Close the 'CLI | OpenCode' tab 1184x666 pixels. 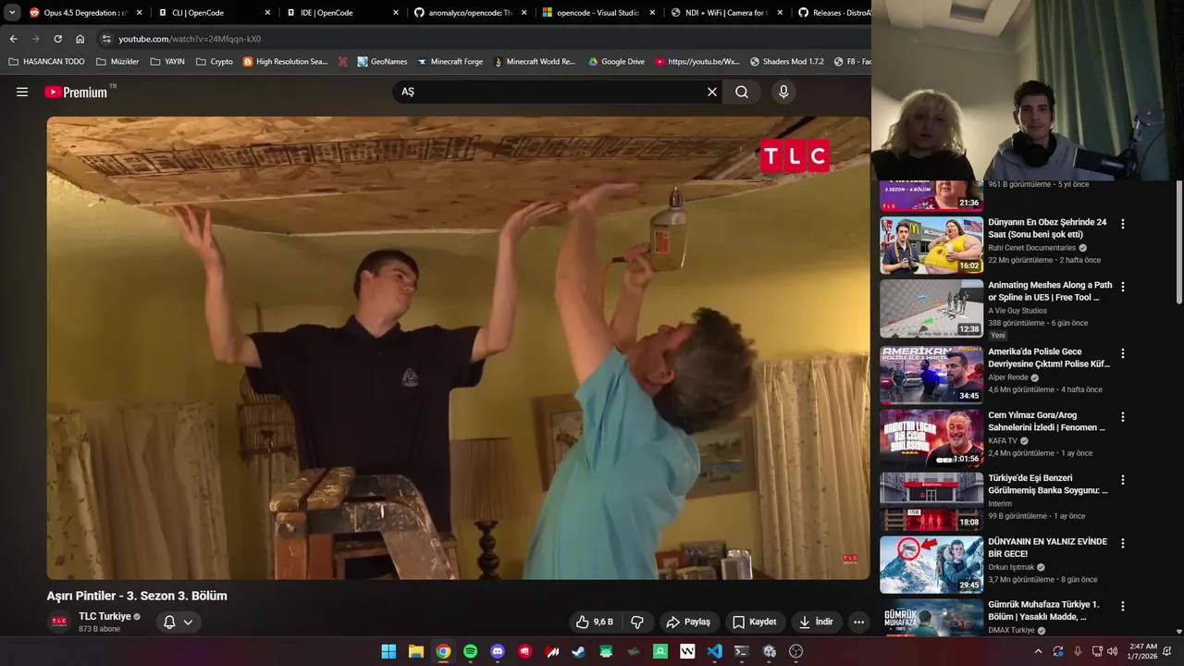pos(267,13)
